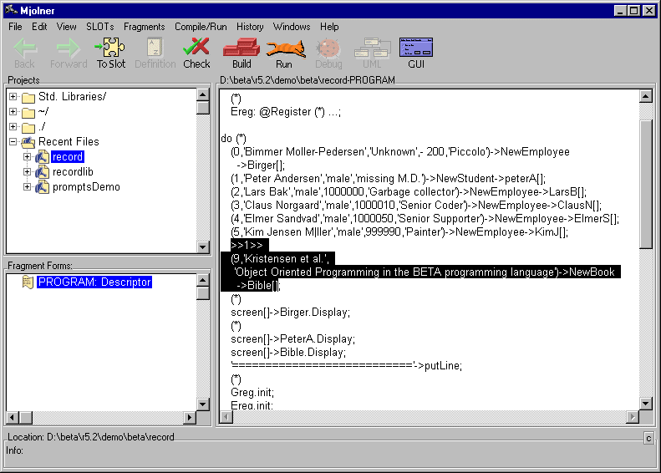Image resolution: width=661 pixels, height=473 pixels.
Task: Click the Debug bug icon
Action: 328,52
